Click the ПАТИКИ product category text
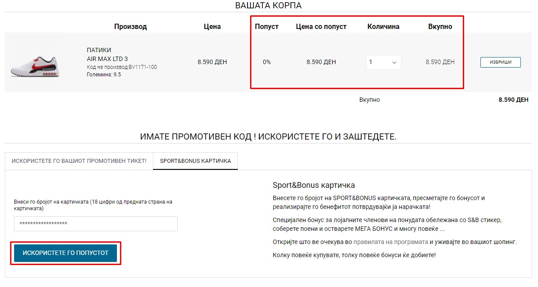The image size is (538, 287). (99, 50)
